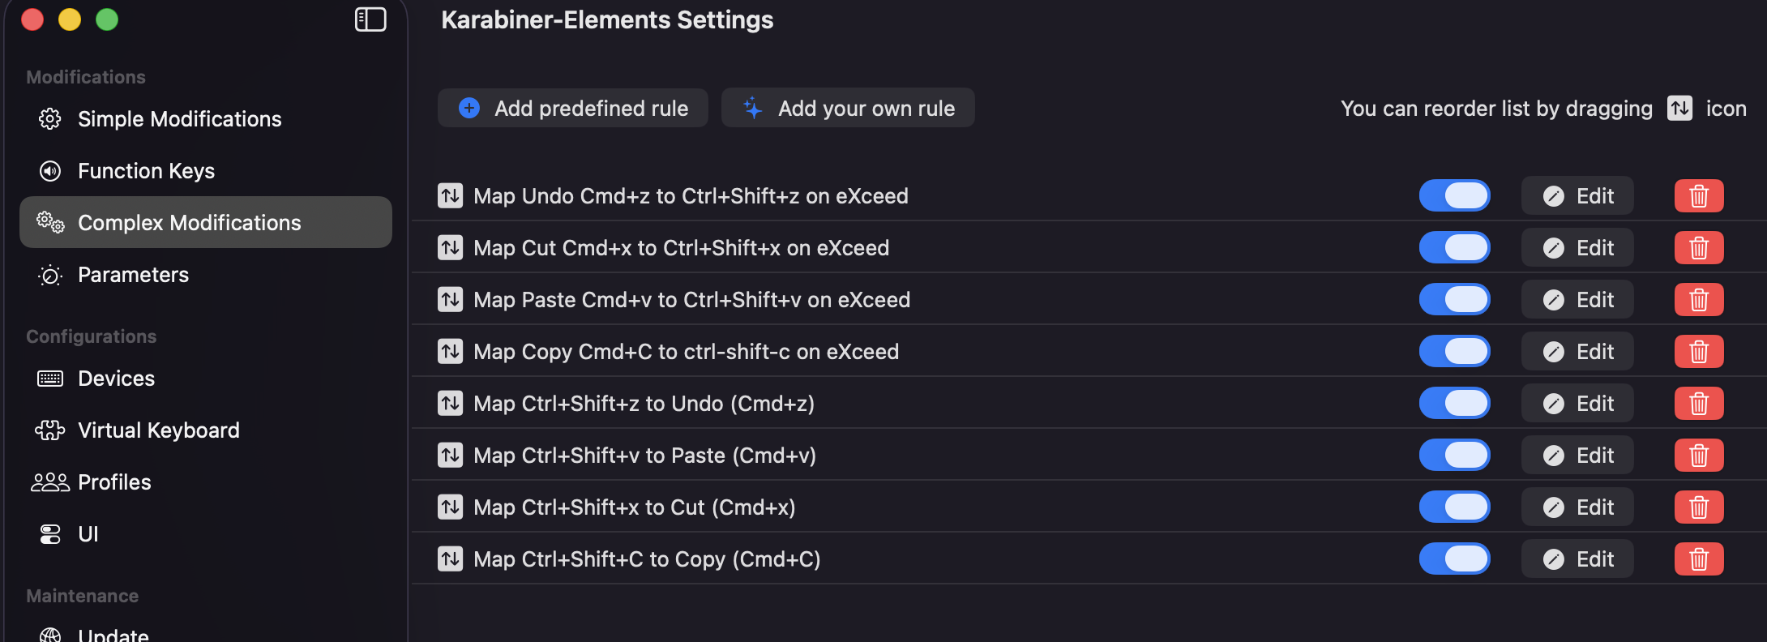Toggle Map Ctrl+Shift+C to Copy switch
Viewport: 1767px width, 642px height.
click(x=1454, y=559)
